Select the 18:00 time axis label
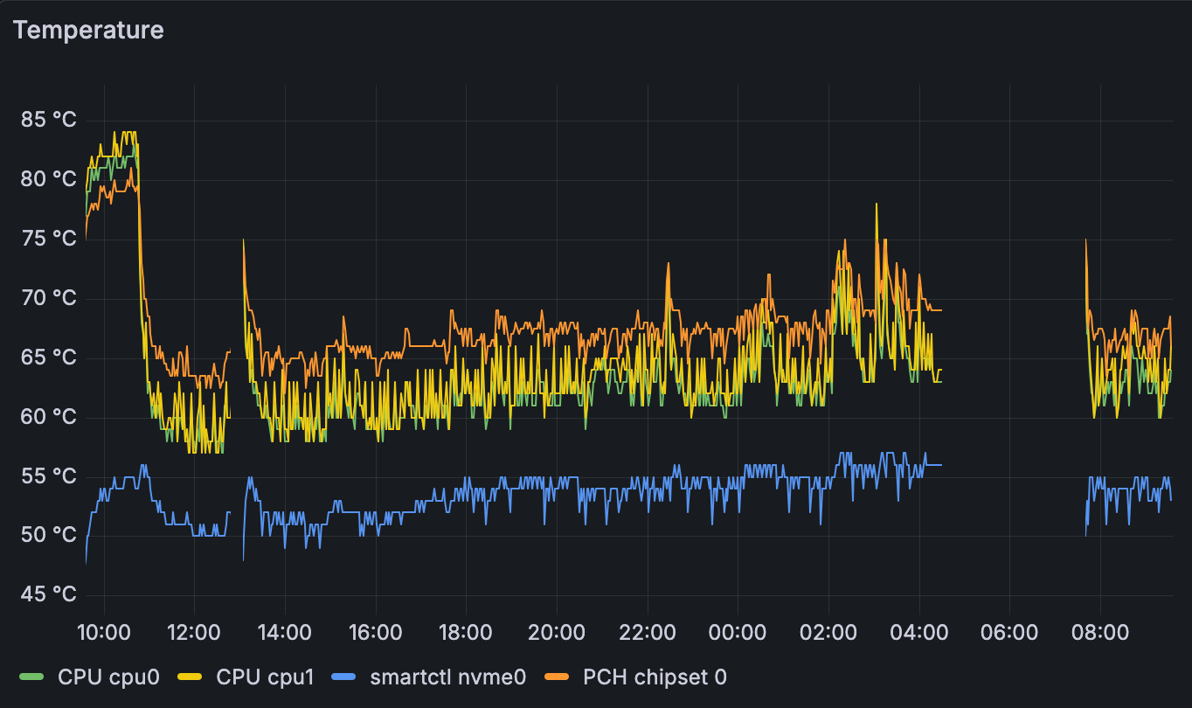Screen dimensions: 1192x708 466,632
